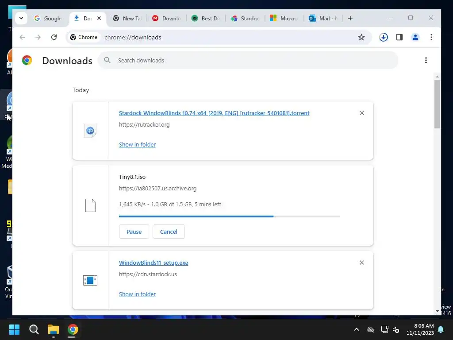Switch to the Google tab
The height and width of the screenshot is (340, 453).
coord(48,18)
